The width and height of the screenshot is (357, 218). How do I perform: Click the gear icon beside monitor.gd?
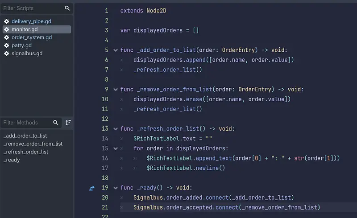pyautogui.click(x=6, y=29)
